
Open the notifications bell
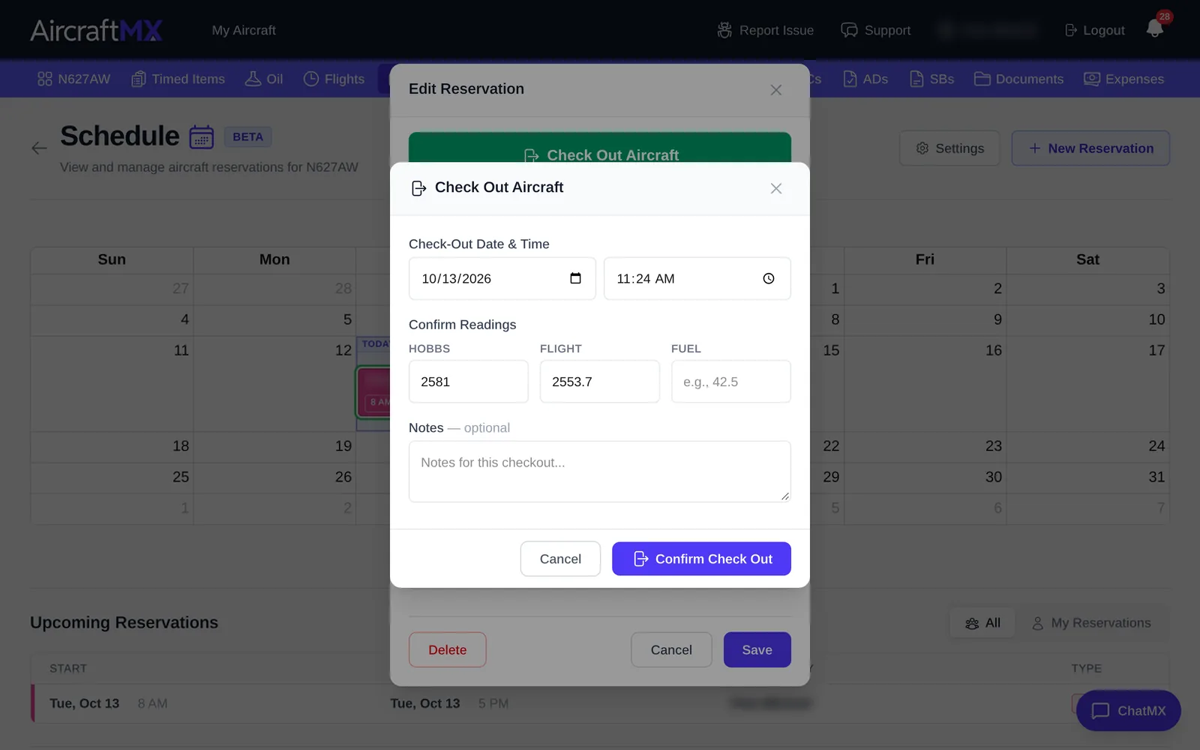pos(1155,29)
